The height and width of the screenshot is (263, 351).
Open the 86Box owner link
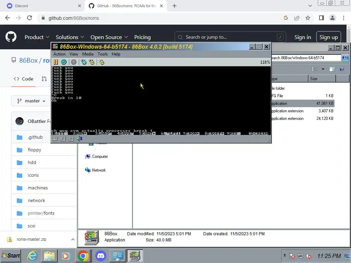point(28,60)
